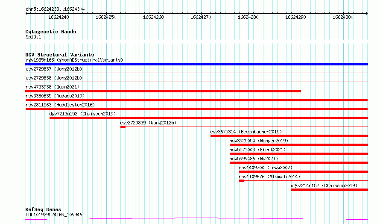Click ruler position 16624240
This screenshot has width=380, height=224.
pyautogui.click(x=58, y=17)
